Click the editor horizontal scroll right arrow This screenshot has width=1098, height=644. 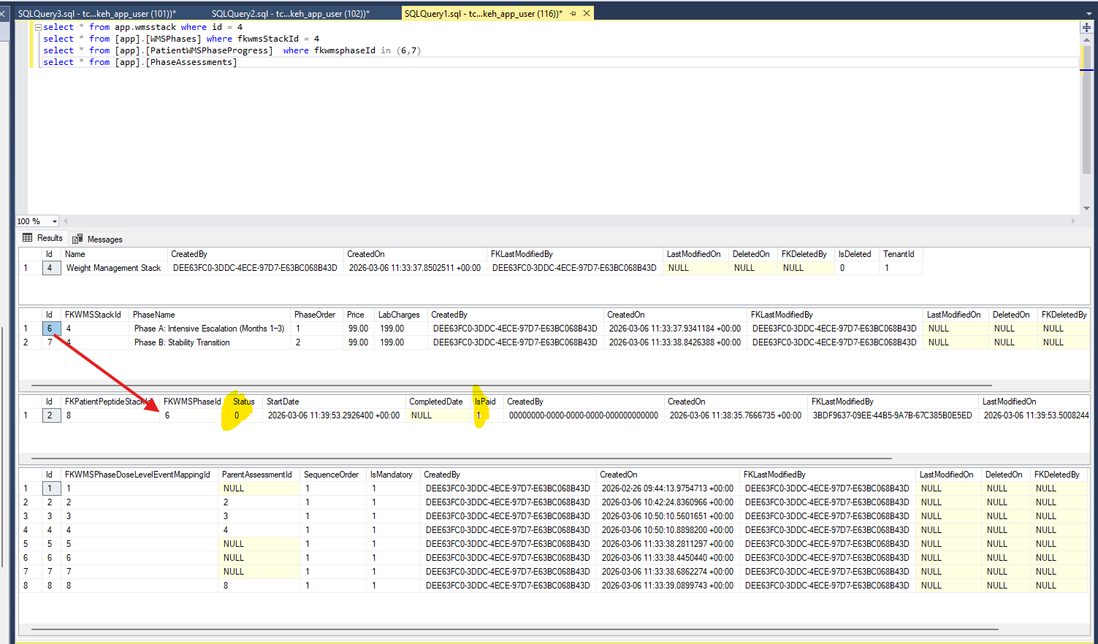tap(1073, 221)
